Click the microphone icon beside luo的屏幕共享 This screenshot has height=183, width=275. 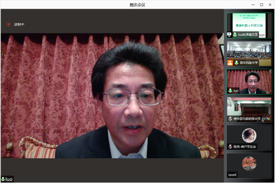(235, 35)
